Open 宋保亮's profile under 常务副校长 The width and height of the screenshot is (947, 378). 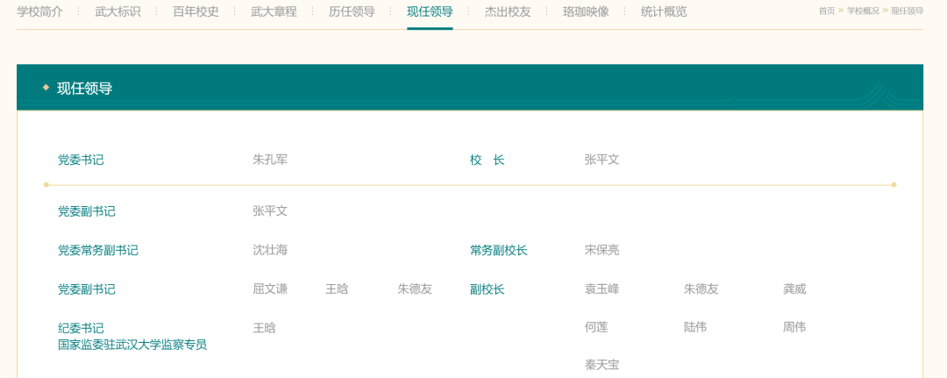click(602, 250)
